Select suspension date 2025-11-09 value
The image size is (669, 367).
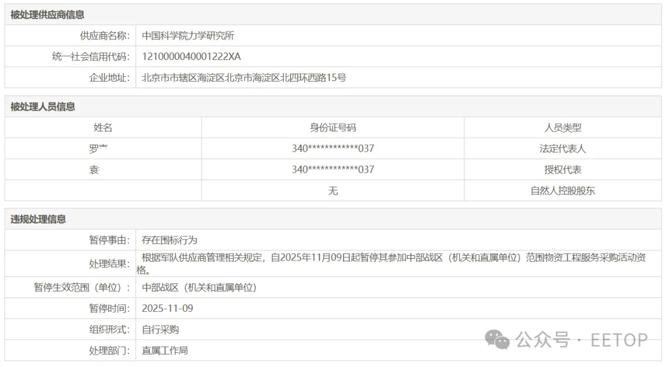[x=167, y=308]
